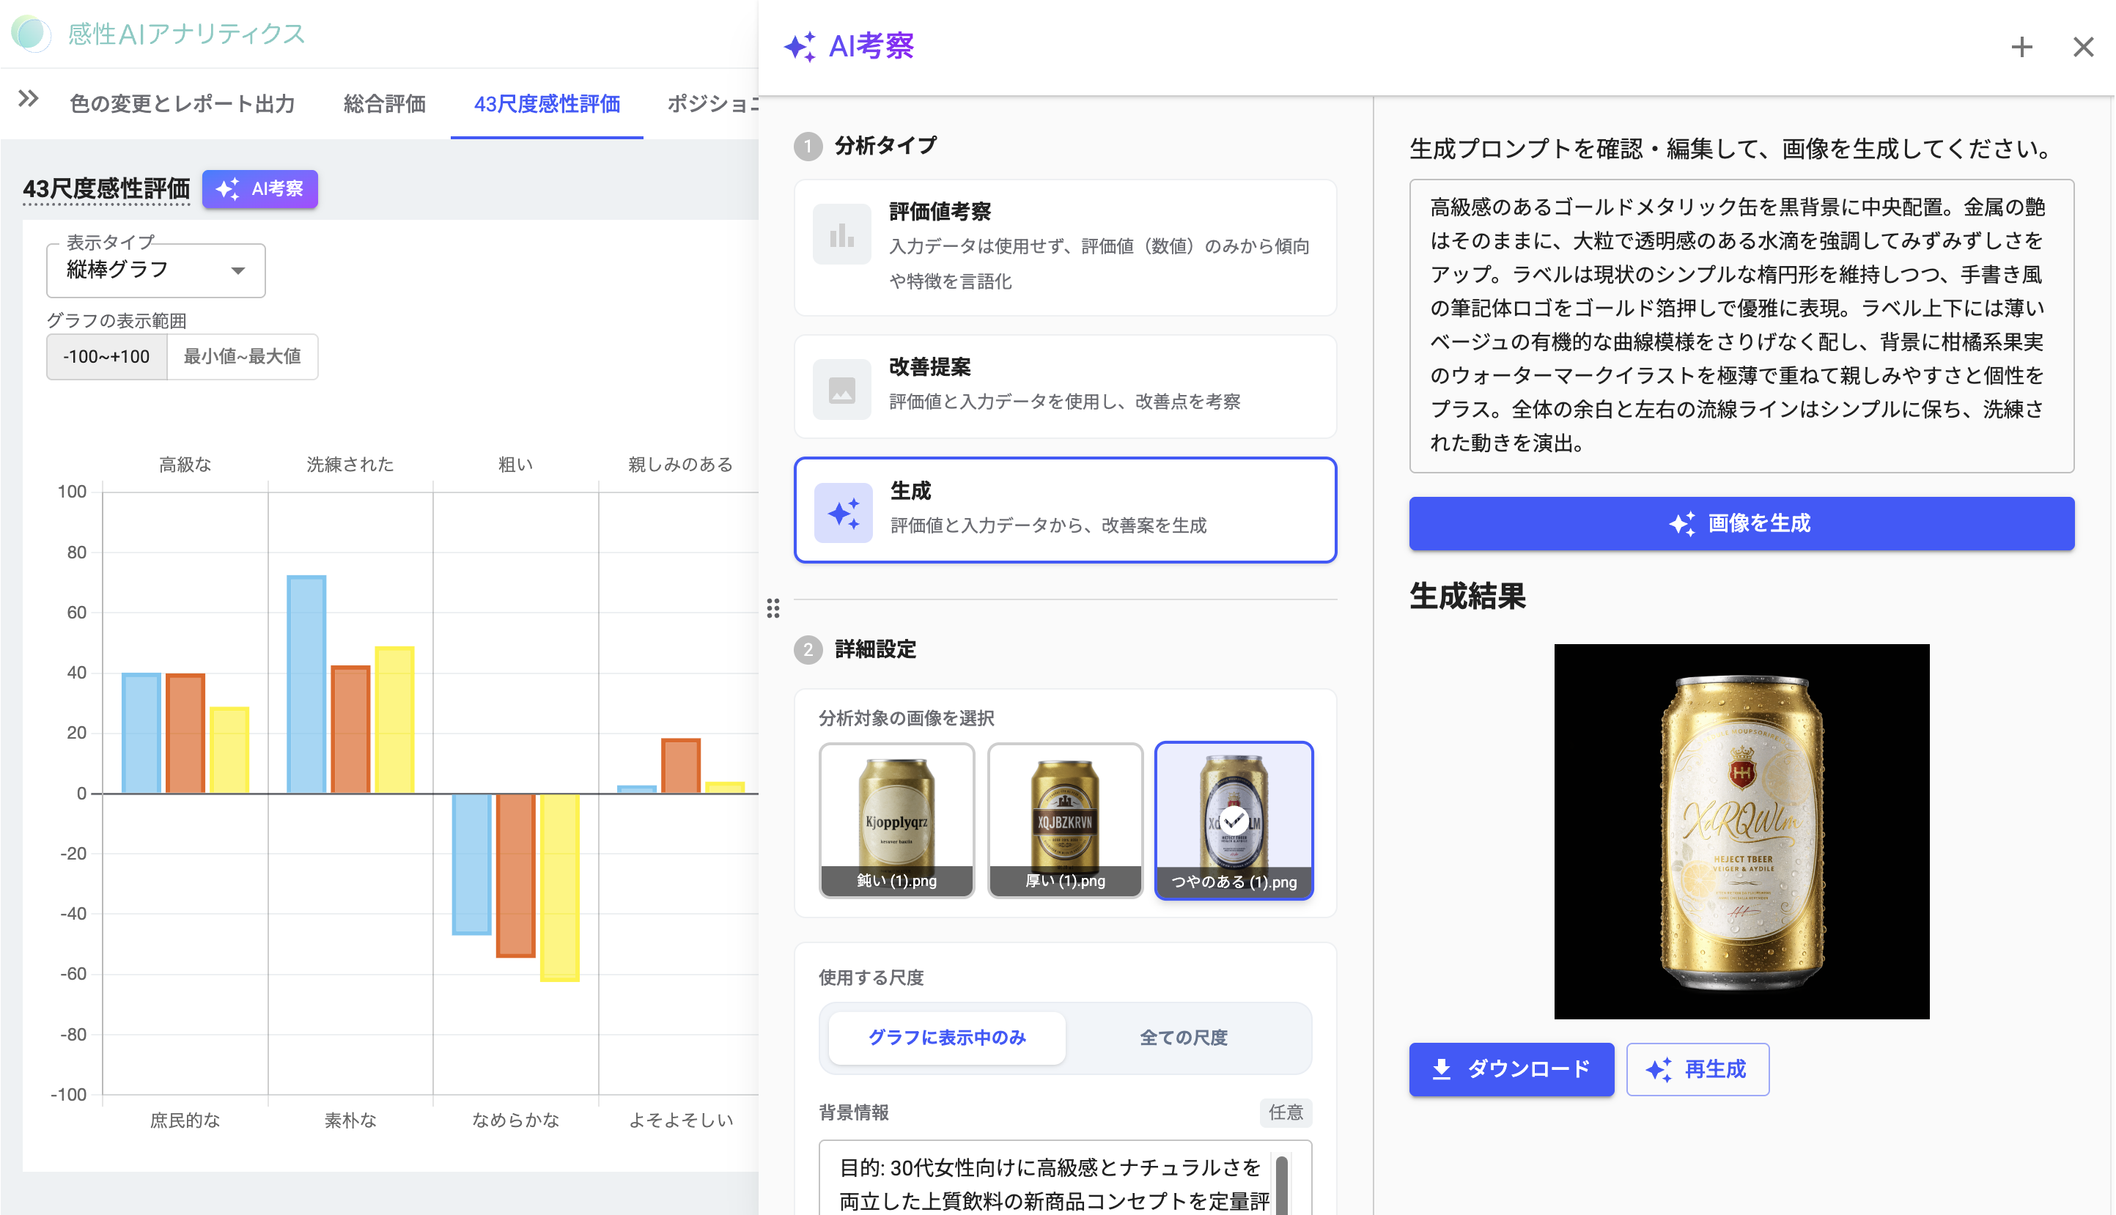Click the 評価値考察 bar chart icon
The image size is (2116, 1215).
tap(841, 234)
